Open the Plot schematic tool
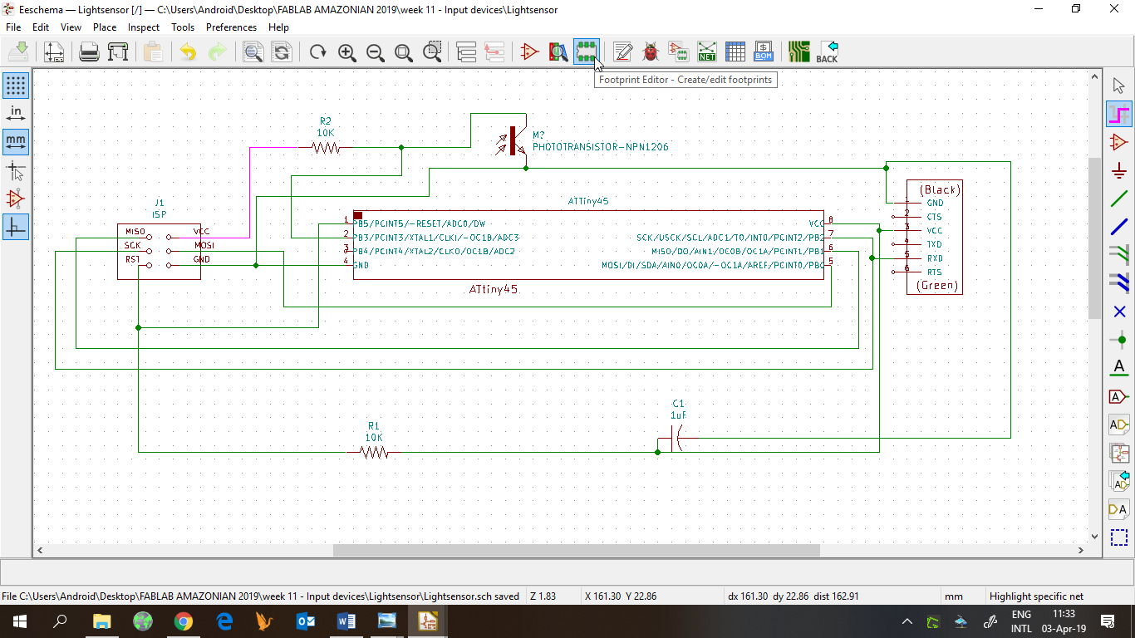This screenshot has width=1135, height=638. [118, 52]
